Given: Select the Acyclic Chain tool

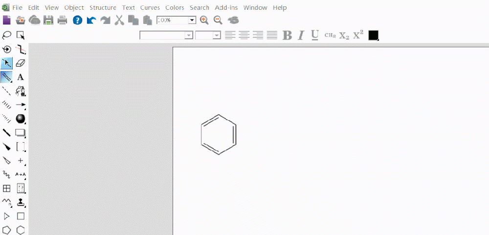Looking at the screenshot, I should pos(6,202).
